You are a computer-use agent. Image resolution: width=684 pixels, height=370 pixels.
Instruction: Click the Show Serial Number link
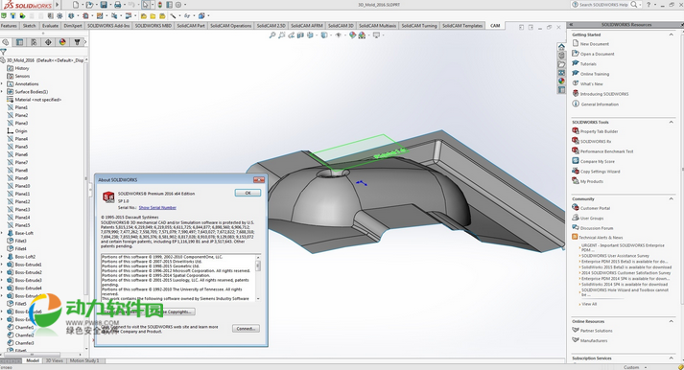157,208
